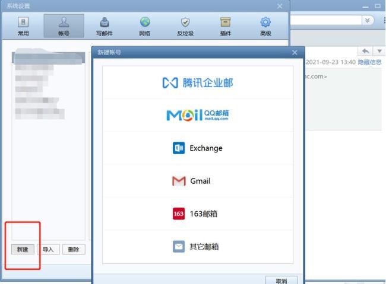Image resolution: width=386 pixels, height=284 pixels.
Task: Expand the search bar double-chevron dropdown
Action: pos(367,20)
